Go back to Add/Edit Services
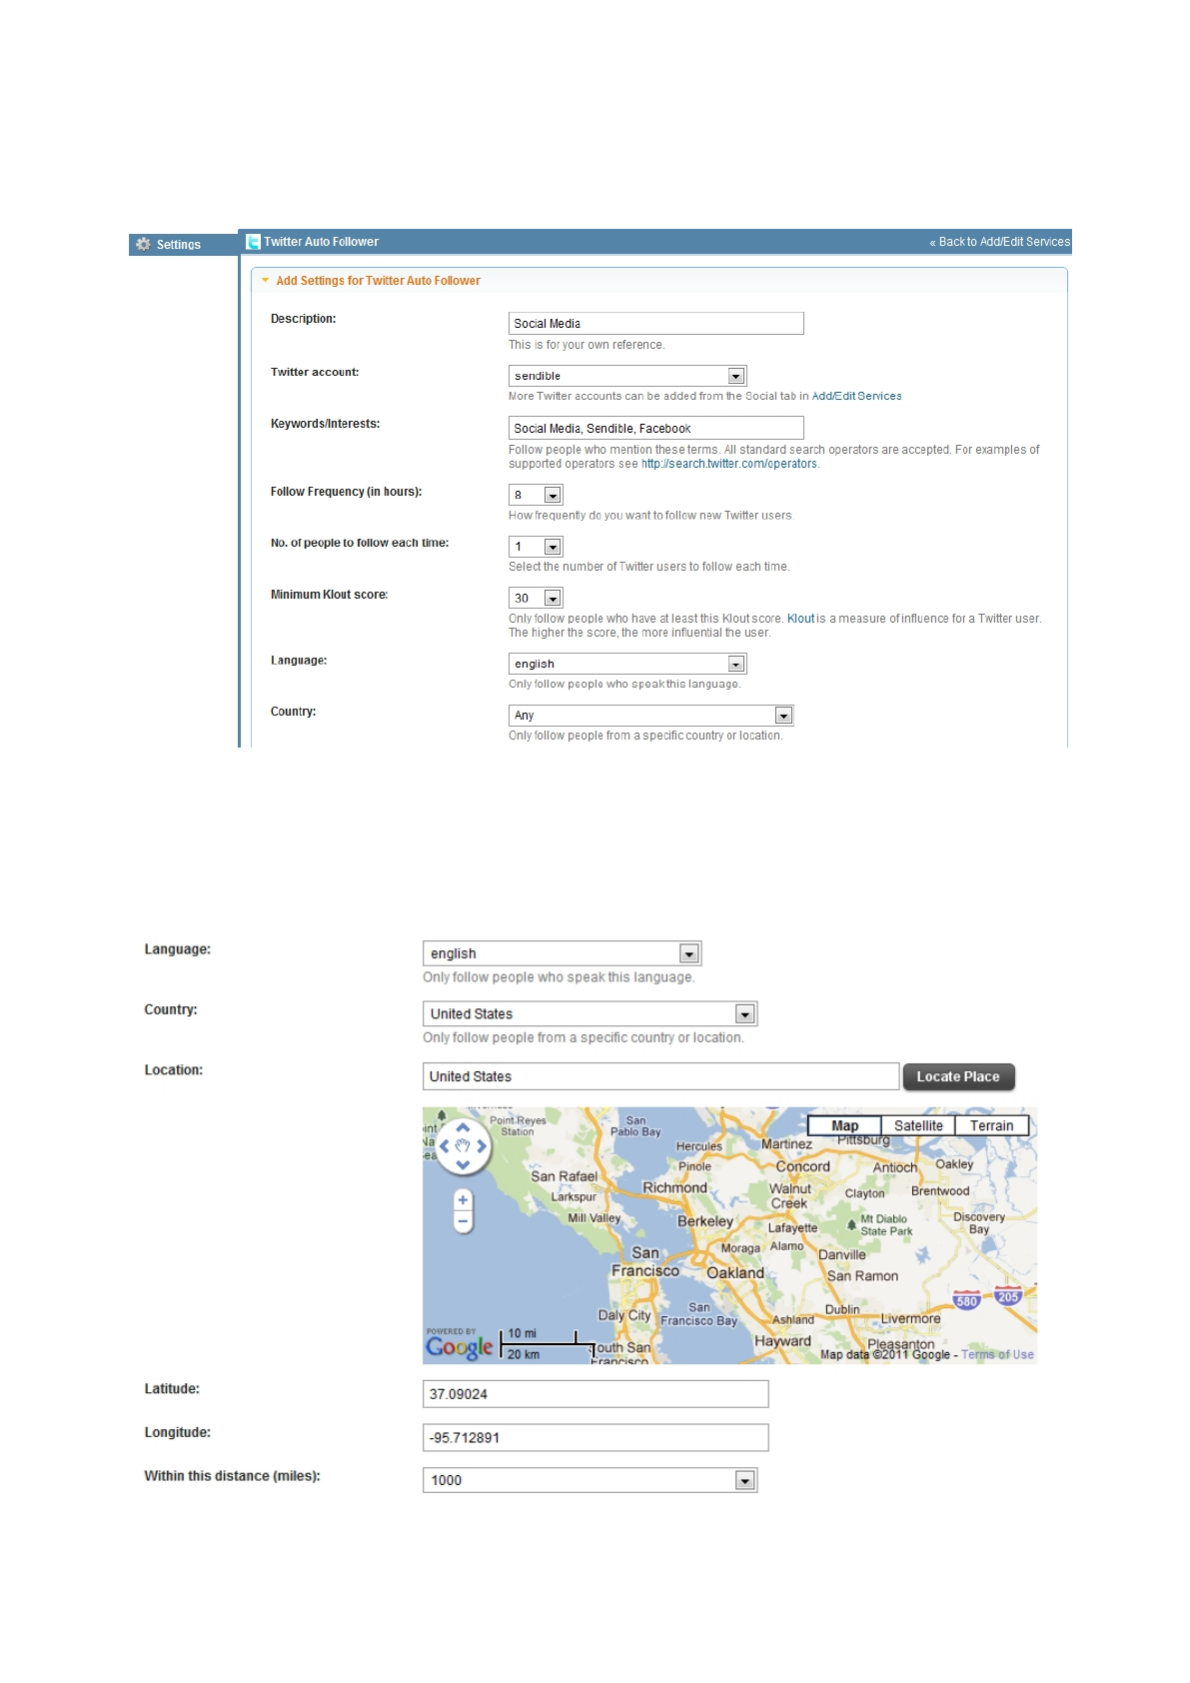Image resolution: width=1190 pixels, height=1683 pixels. tap(1000, 242)
